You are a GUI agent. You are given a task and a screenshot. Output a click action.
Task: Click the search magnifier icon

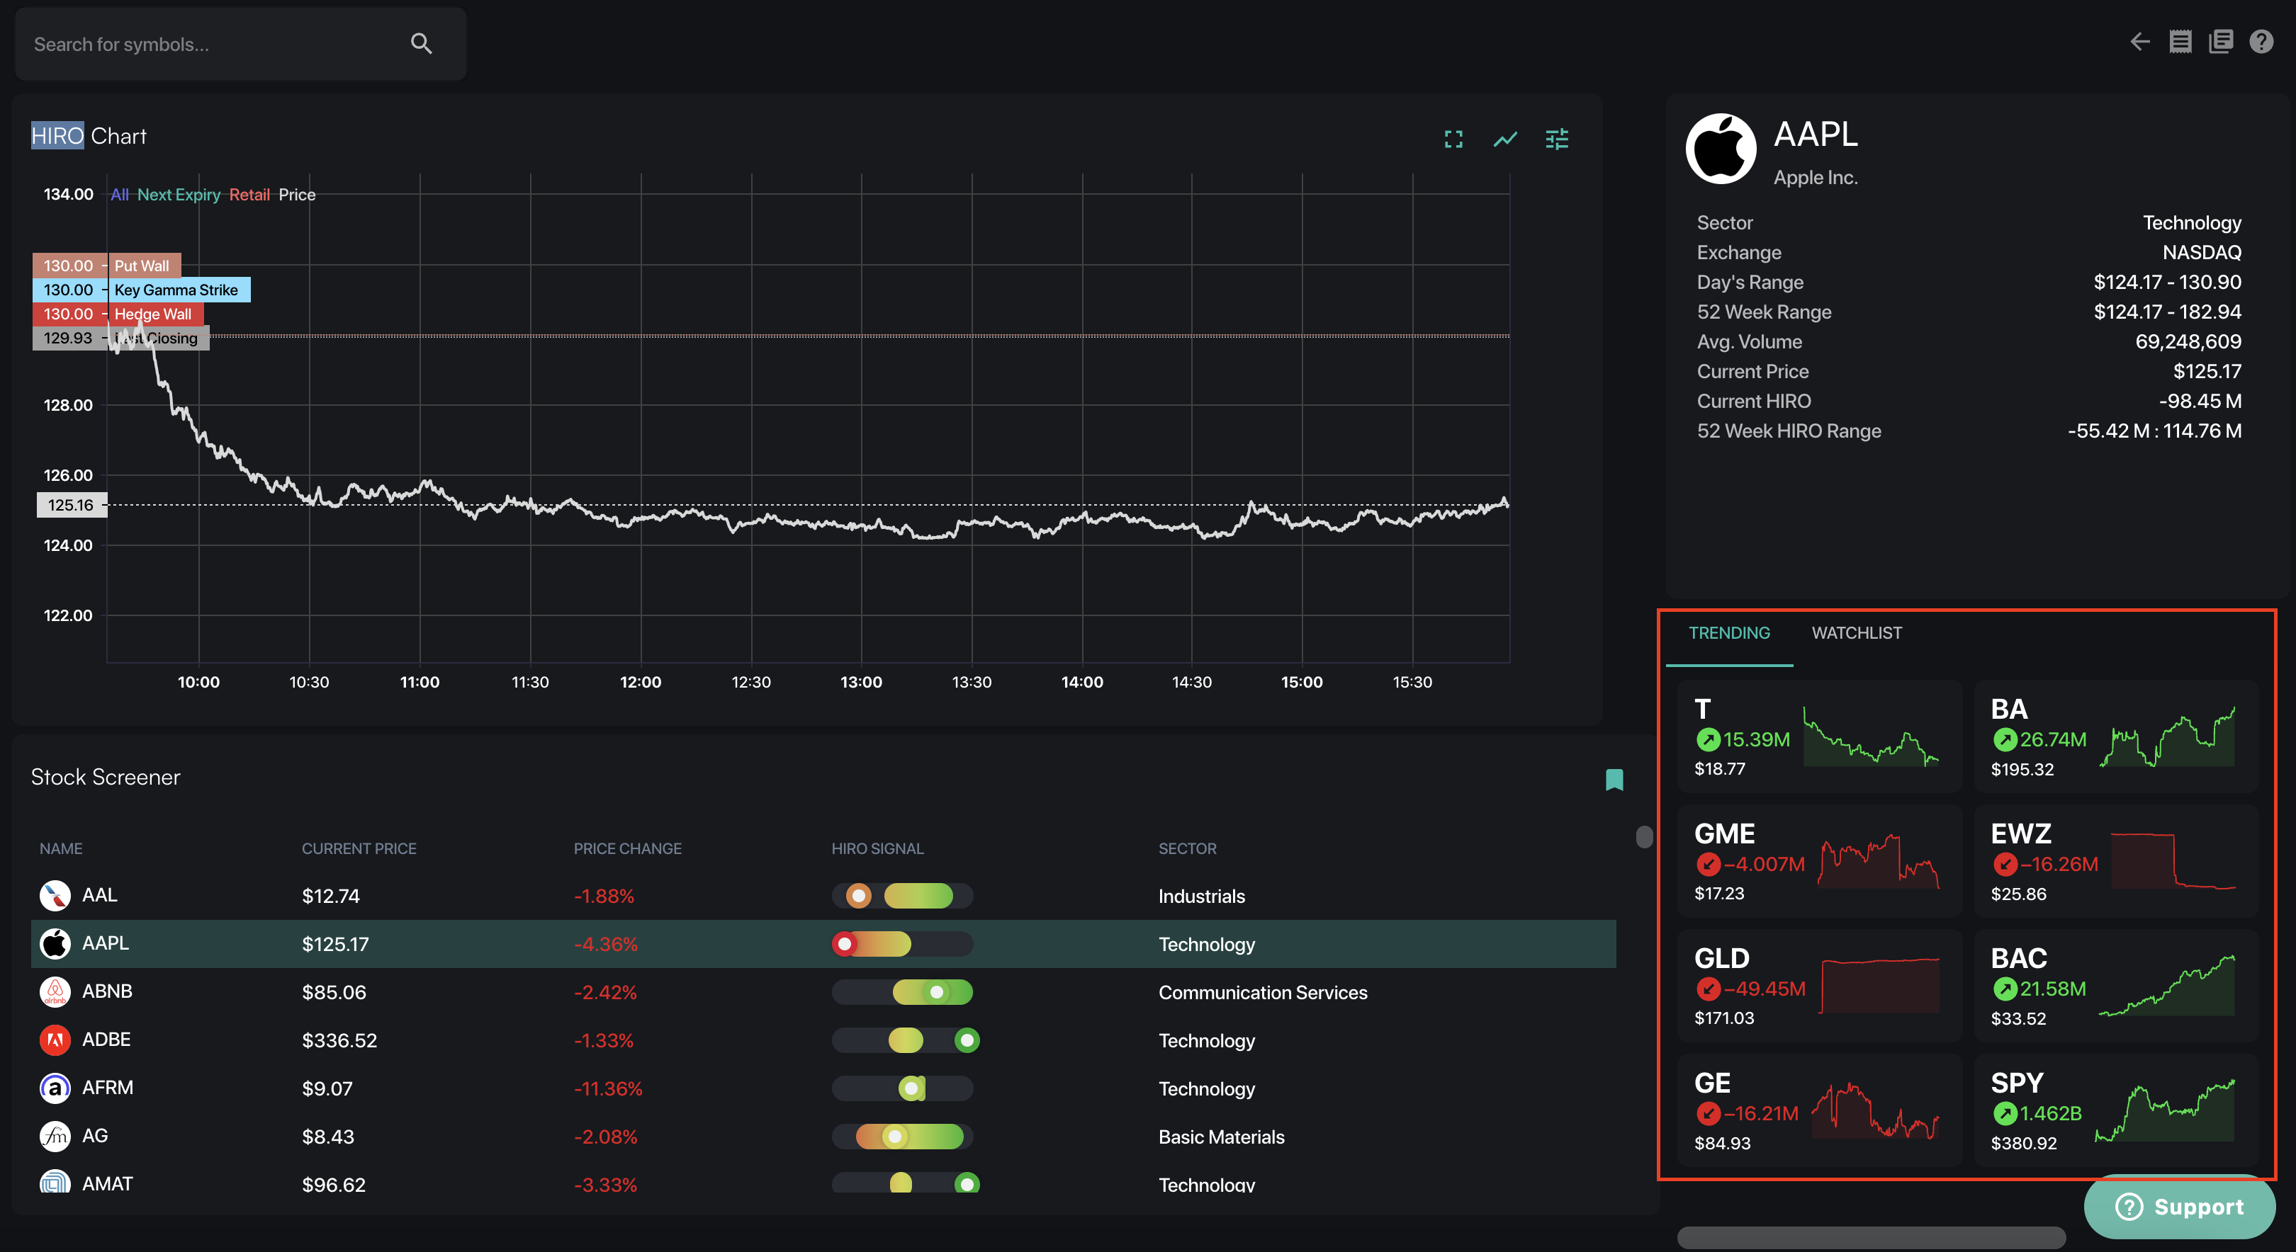coord(421,44)
